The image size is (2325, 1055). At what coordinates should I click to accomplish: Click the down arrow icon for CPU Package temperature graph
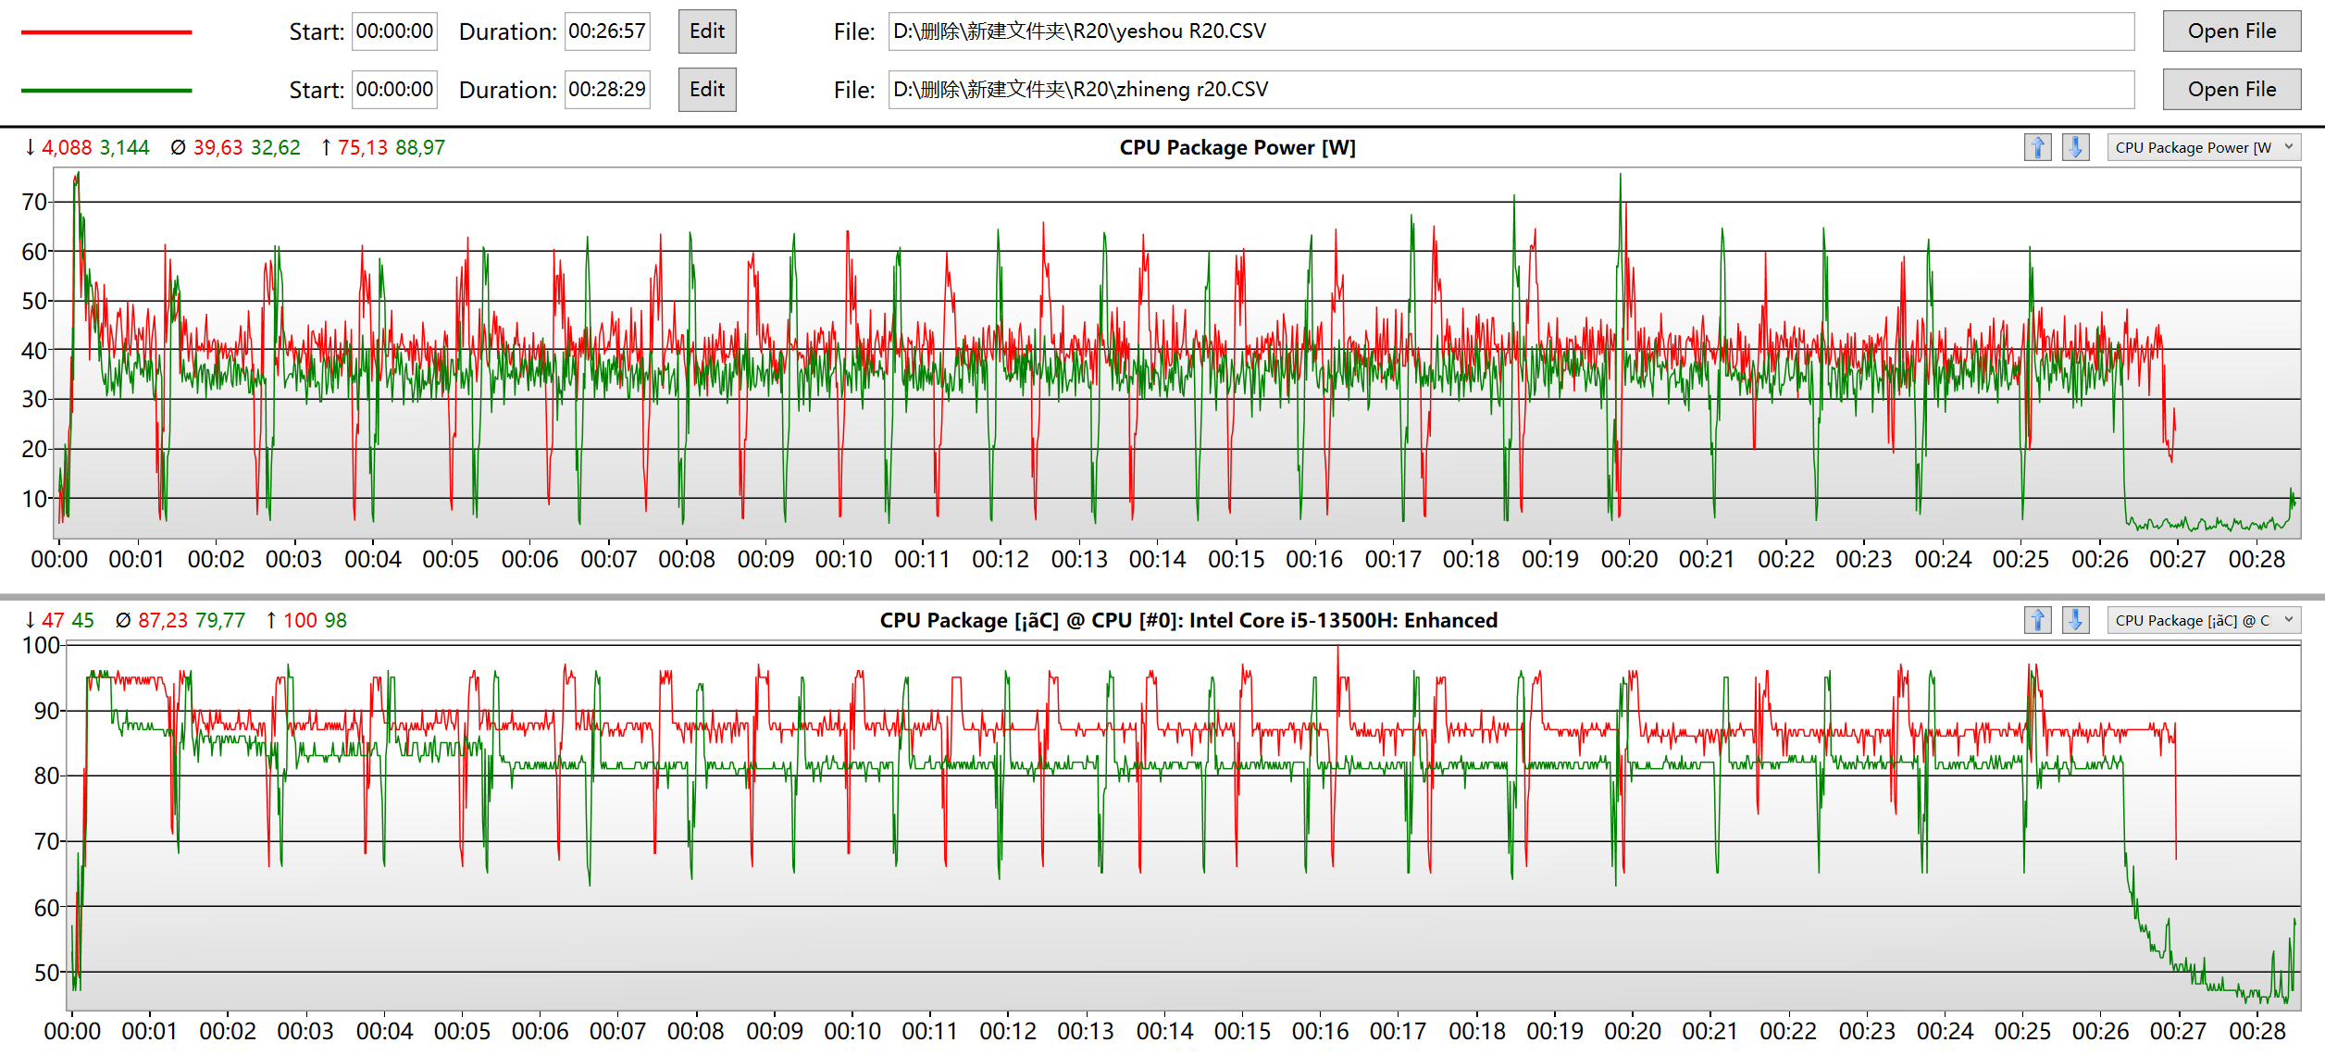2075,620
